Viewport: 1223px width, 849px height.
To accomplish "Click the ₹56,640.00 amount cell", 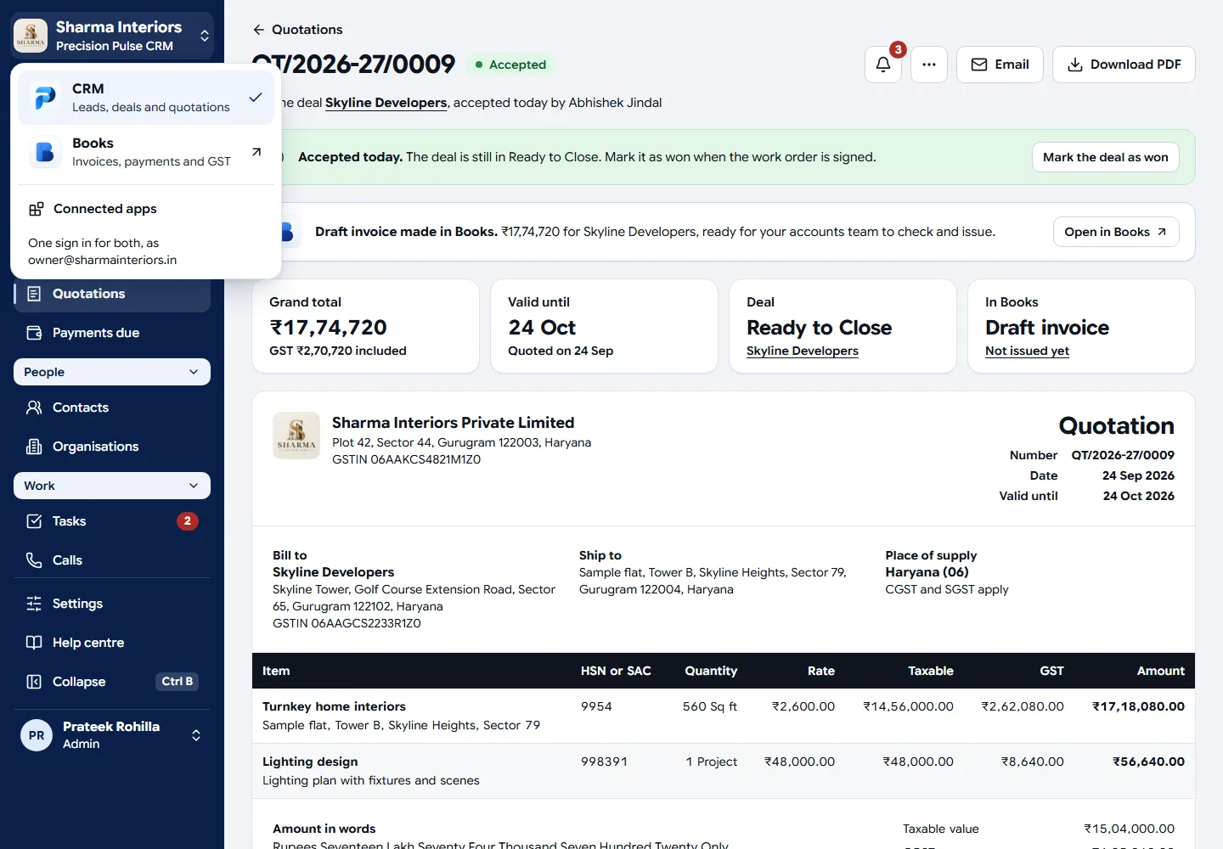I will pyautogui.click(x=1148, y=762).
